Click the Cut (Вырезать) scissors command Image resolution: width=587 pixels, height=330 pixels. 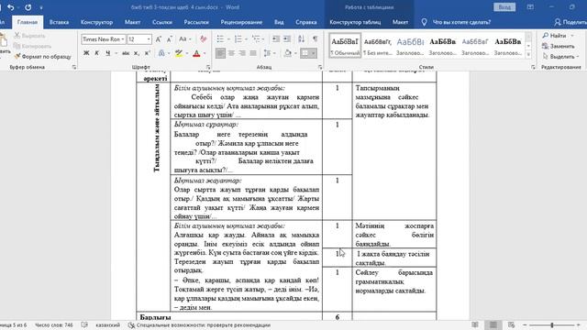(x=30, y=36)
